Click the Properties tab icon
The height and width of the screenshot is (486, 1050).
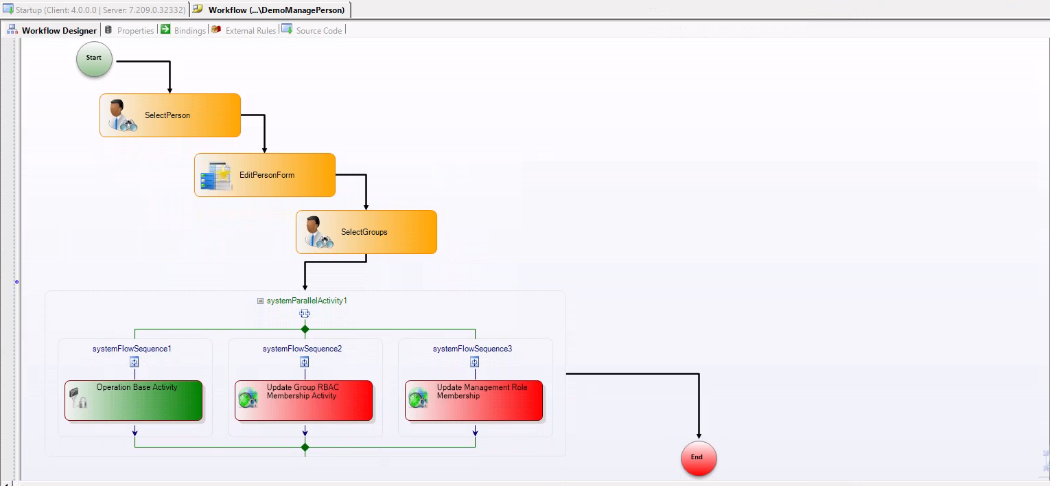(108, 30)
